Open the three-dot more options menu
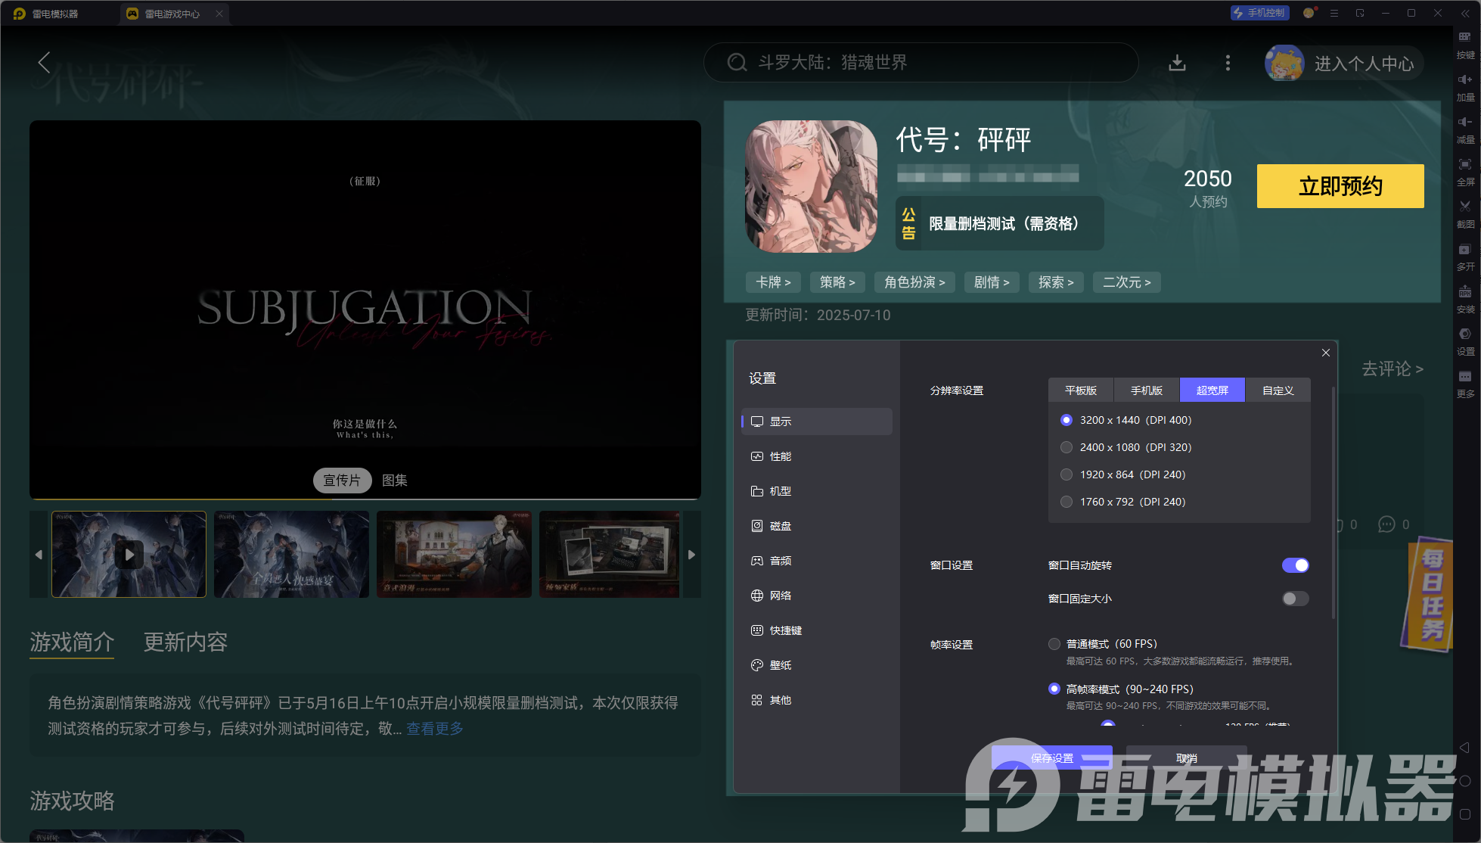 tap(1228, 63)
